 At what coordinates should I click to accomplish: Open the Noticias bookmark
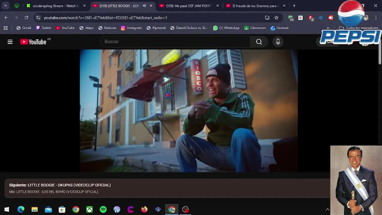[107, 28]
